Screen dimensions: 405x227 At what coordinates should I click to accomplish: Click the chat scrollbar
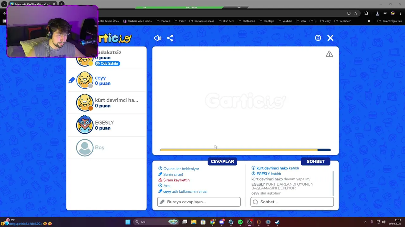tap(333, 183)
